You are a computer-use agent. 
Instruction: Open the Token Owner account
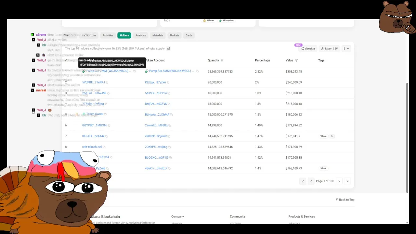coord(95,114)
